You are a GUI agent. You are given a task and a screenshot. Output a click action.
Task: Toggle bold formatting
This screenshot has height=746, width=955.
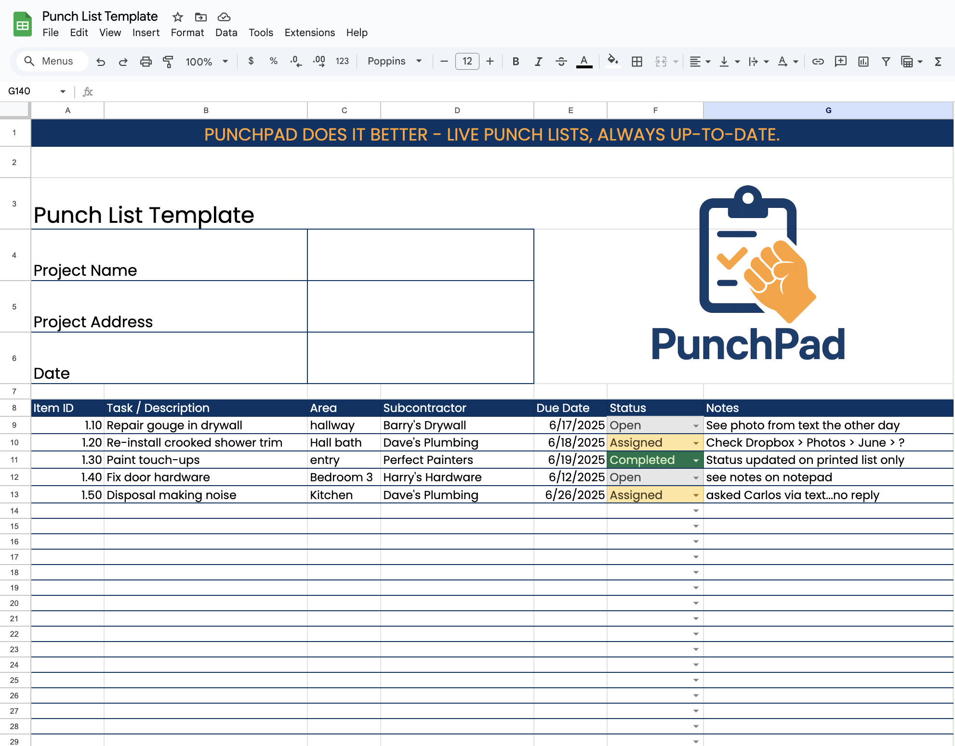coord(516,62)
